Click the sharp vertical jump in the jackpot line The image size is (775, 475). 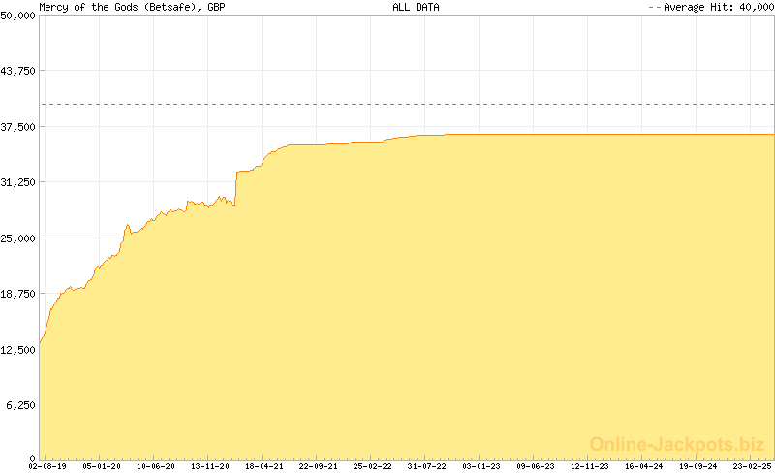pyautogui.click(x=236, y=188)
